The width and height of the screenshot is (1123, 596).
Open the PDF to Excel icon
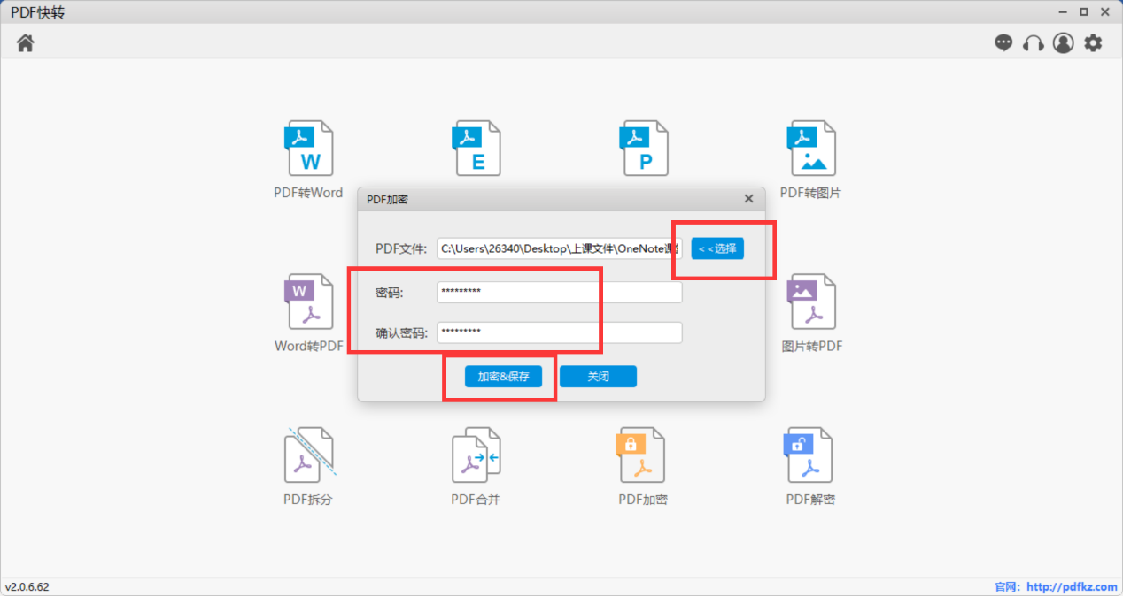tap(476, 149)
